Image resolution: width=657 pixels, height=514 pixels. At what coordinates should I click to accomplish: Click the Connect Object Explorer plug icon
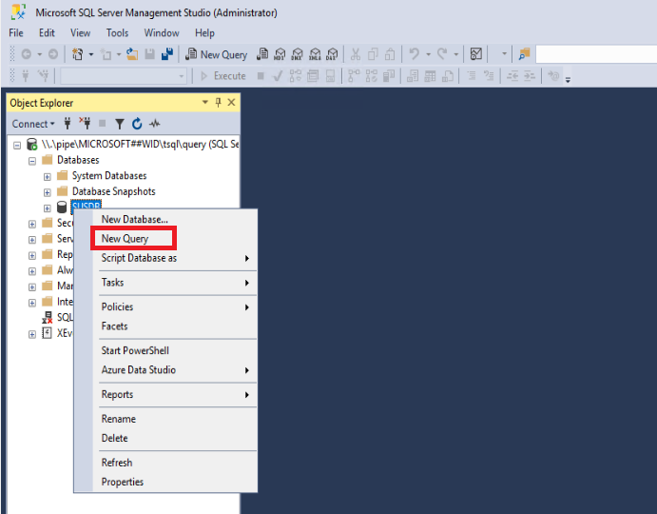pos(68,124)
